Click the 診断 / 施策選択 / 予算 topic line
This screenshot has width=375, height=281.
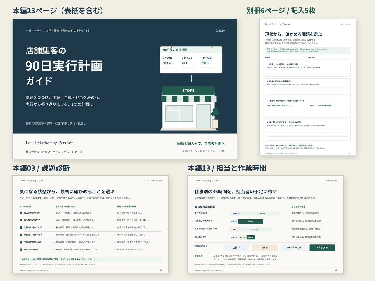tap(56, 123)
